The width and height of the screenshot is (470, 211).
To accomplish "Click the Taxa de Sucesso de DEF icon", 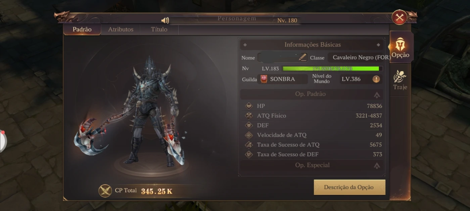I will (x=249, y=154).
